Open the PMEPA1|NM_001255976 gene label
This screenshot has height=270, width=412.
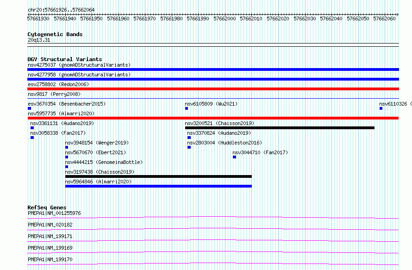[54, 213]
